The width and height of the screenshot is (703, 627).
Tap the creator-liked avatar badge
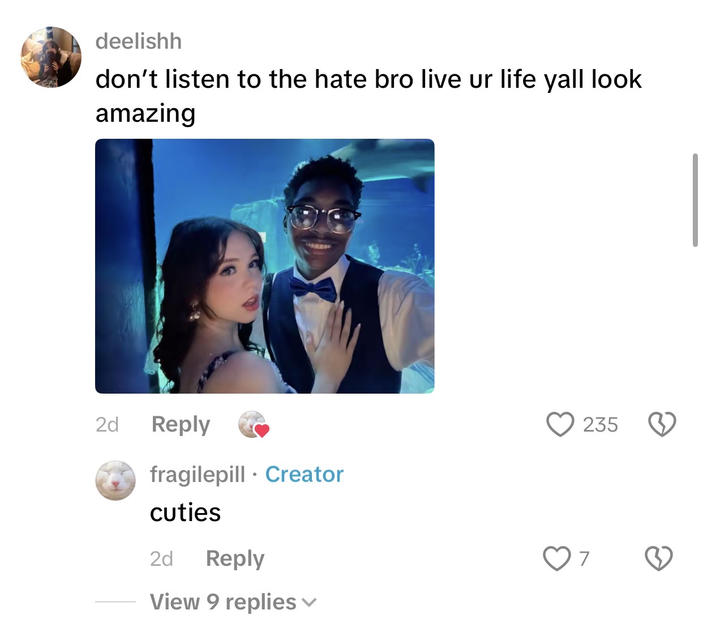click(253, 425)
